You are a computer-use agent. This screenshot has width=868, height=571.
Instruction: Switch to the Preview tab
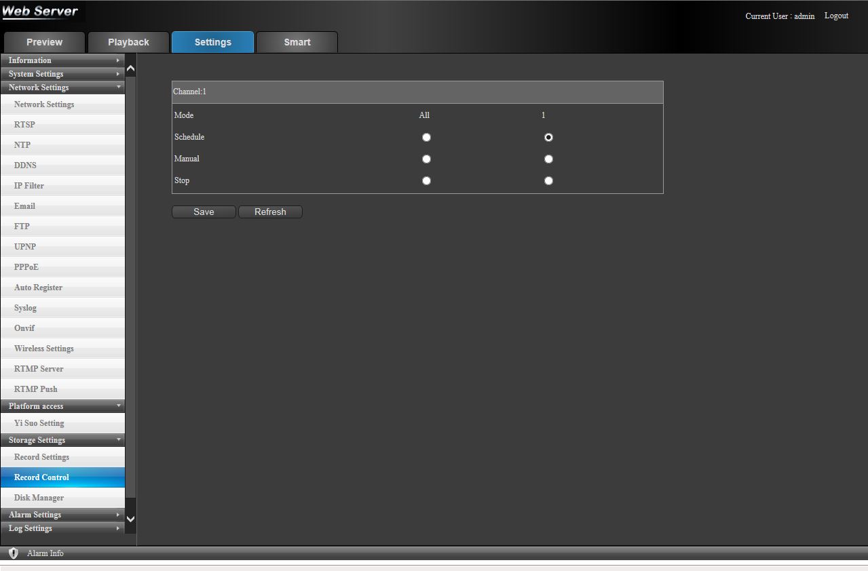coord(44,42)
